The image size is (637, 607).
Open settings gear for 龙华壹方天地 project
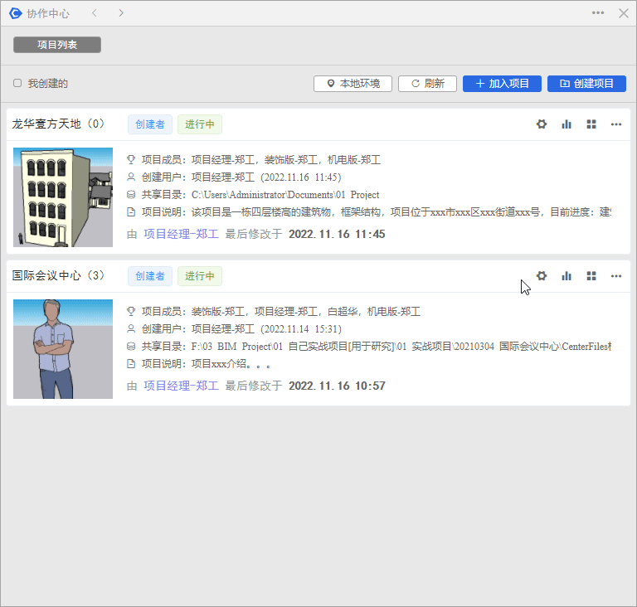point(542,124)
